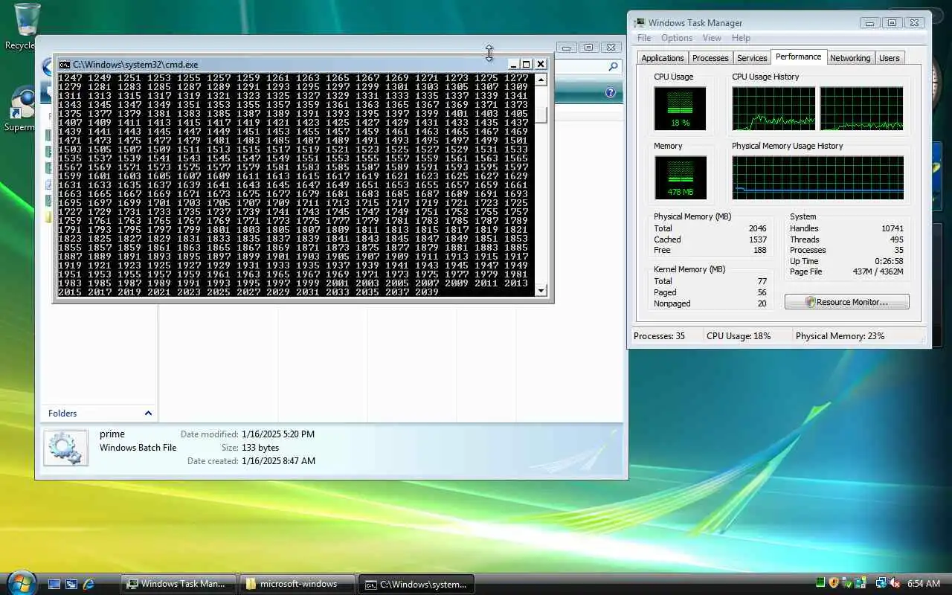The width and height of the screenshot is (952, 595).
Task: Click Handles value 10741
Action: pos(892,228)
